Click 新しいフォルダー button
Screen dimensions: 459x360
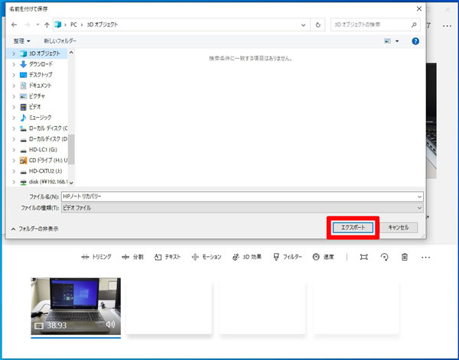(x=60, y=41)
